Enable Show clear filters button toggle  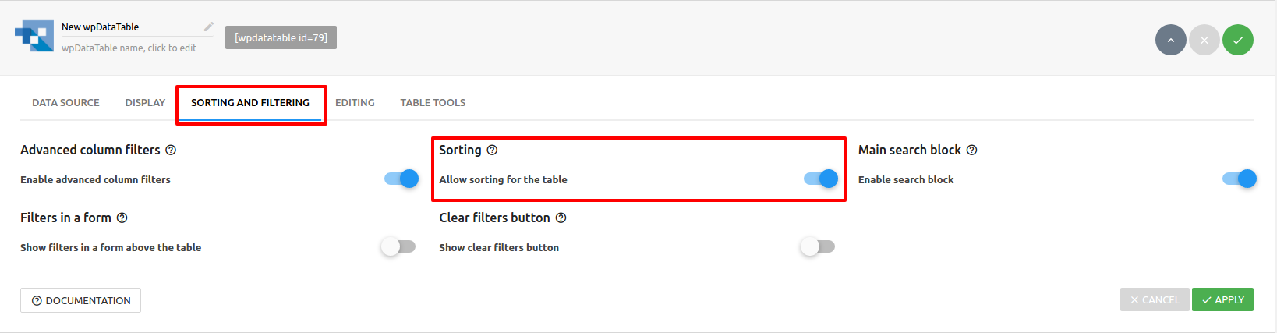818,246
